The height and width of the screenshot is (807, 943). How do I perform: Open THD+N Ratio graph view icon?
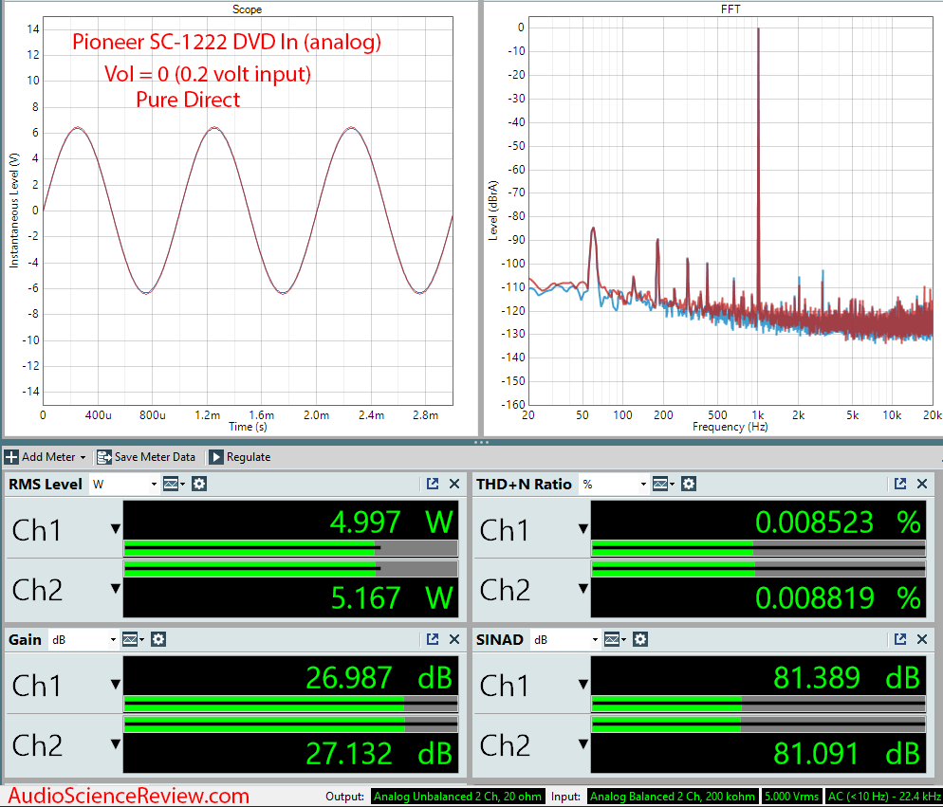pyautogui.click(x=661, y=484)
